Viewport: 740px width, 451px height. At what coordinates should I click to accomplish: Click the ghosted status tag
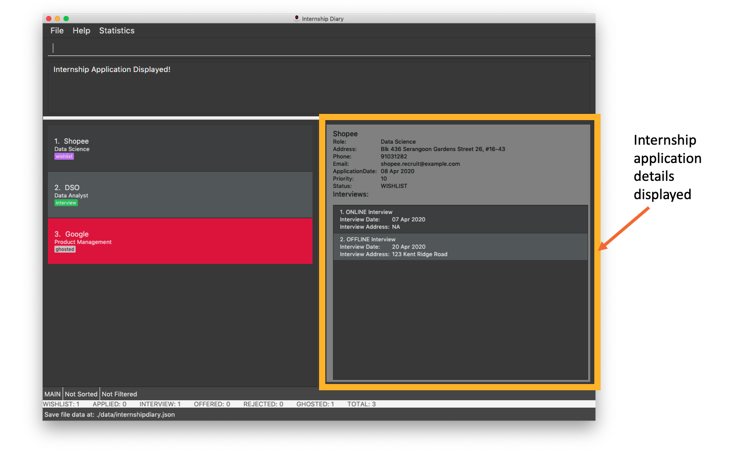coord(65,249)
